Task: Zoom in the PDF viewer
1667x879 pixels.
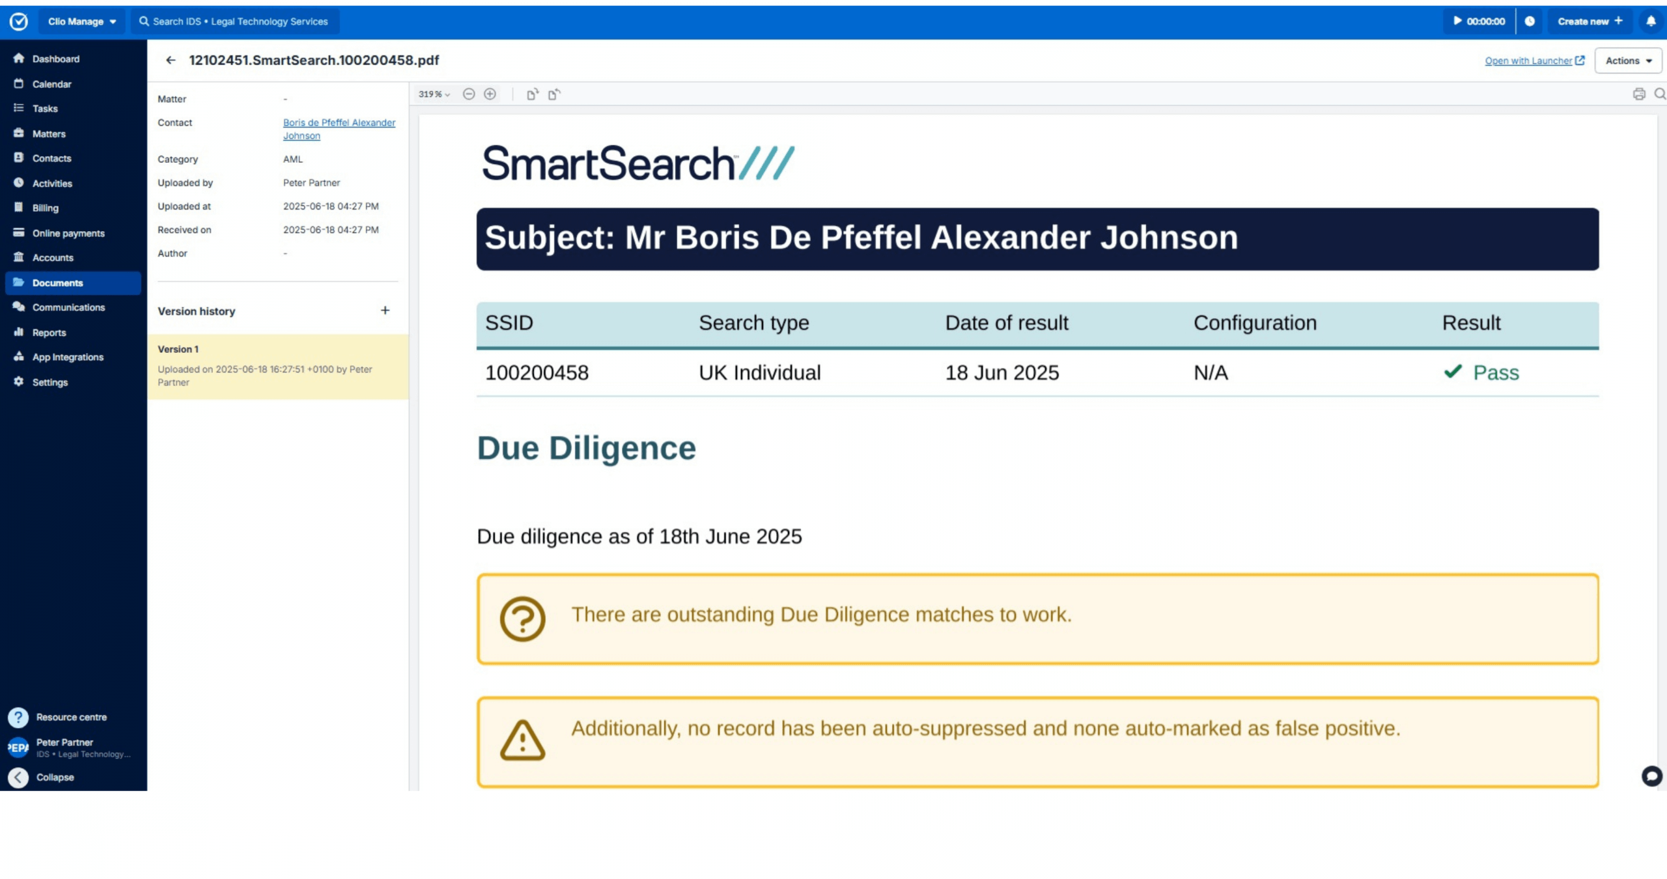Action: pyautogui.click(x=490, y=94)
